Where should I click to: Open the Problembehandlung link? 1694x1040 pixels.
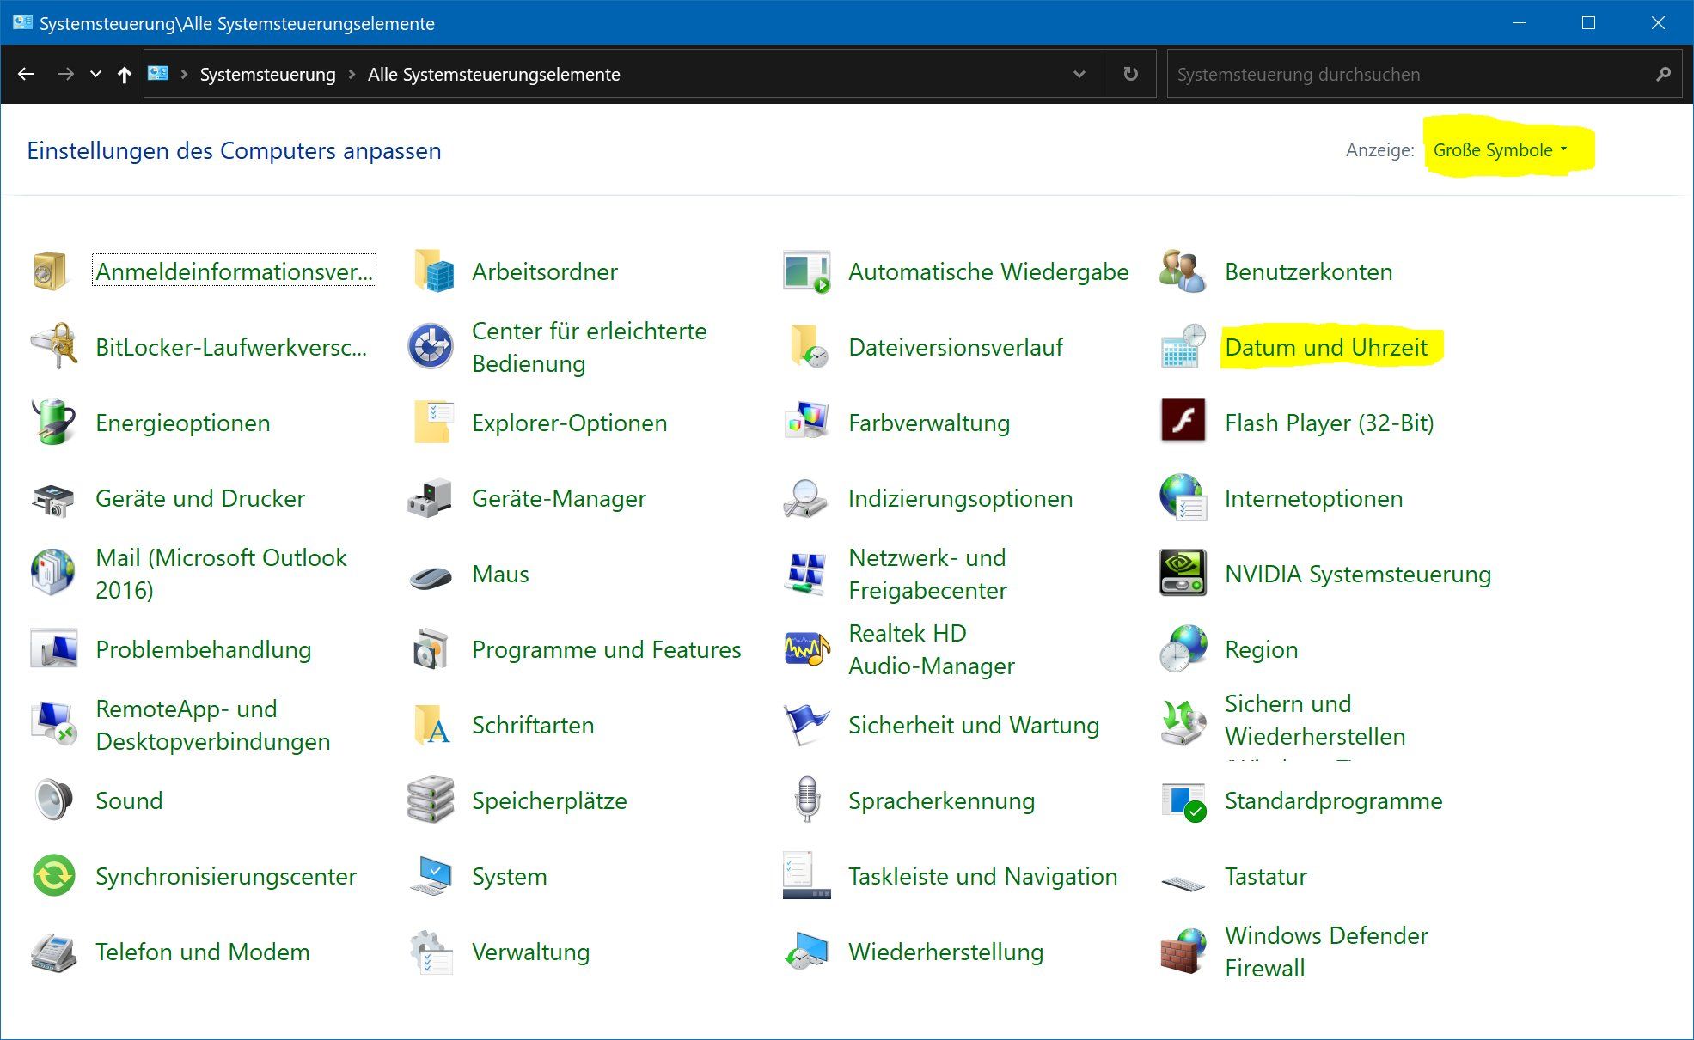[203, 649]
